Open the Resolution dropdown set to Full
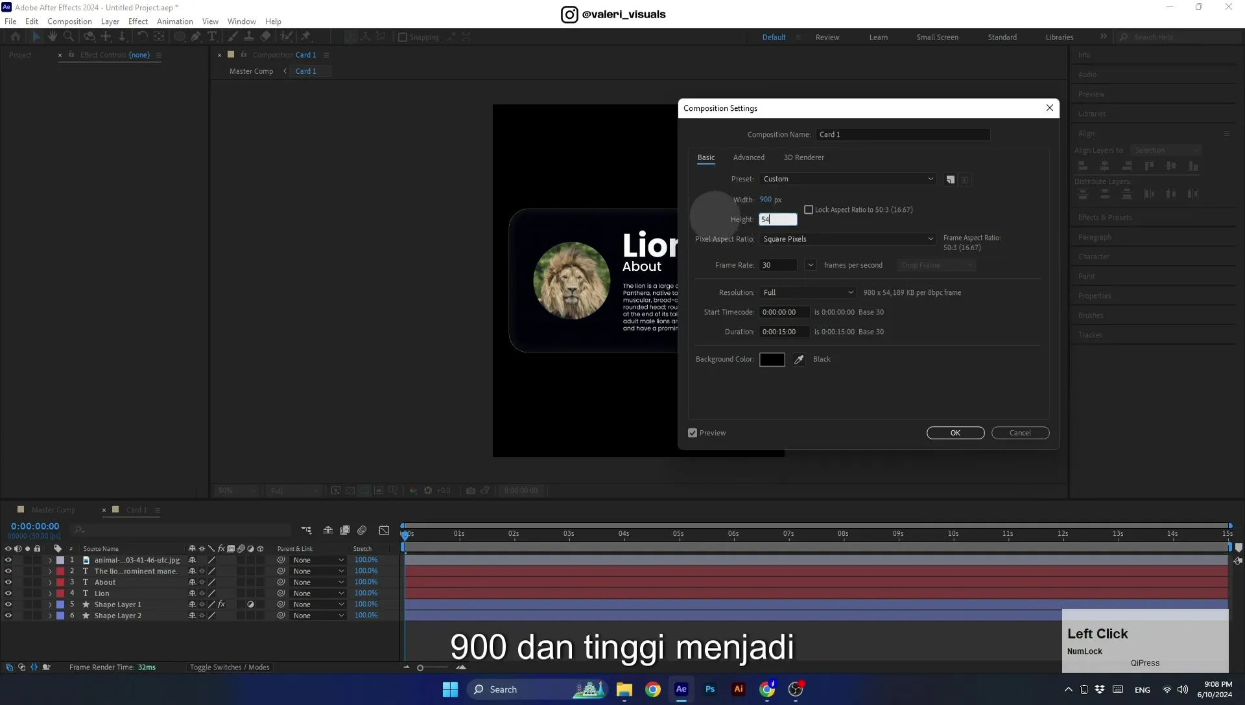This screenshot has height=705, width=1245. click(x=808, y=293)
